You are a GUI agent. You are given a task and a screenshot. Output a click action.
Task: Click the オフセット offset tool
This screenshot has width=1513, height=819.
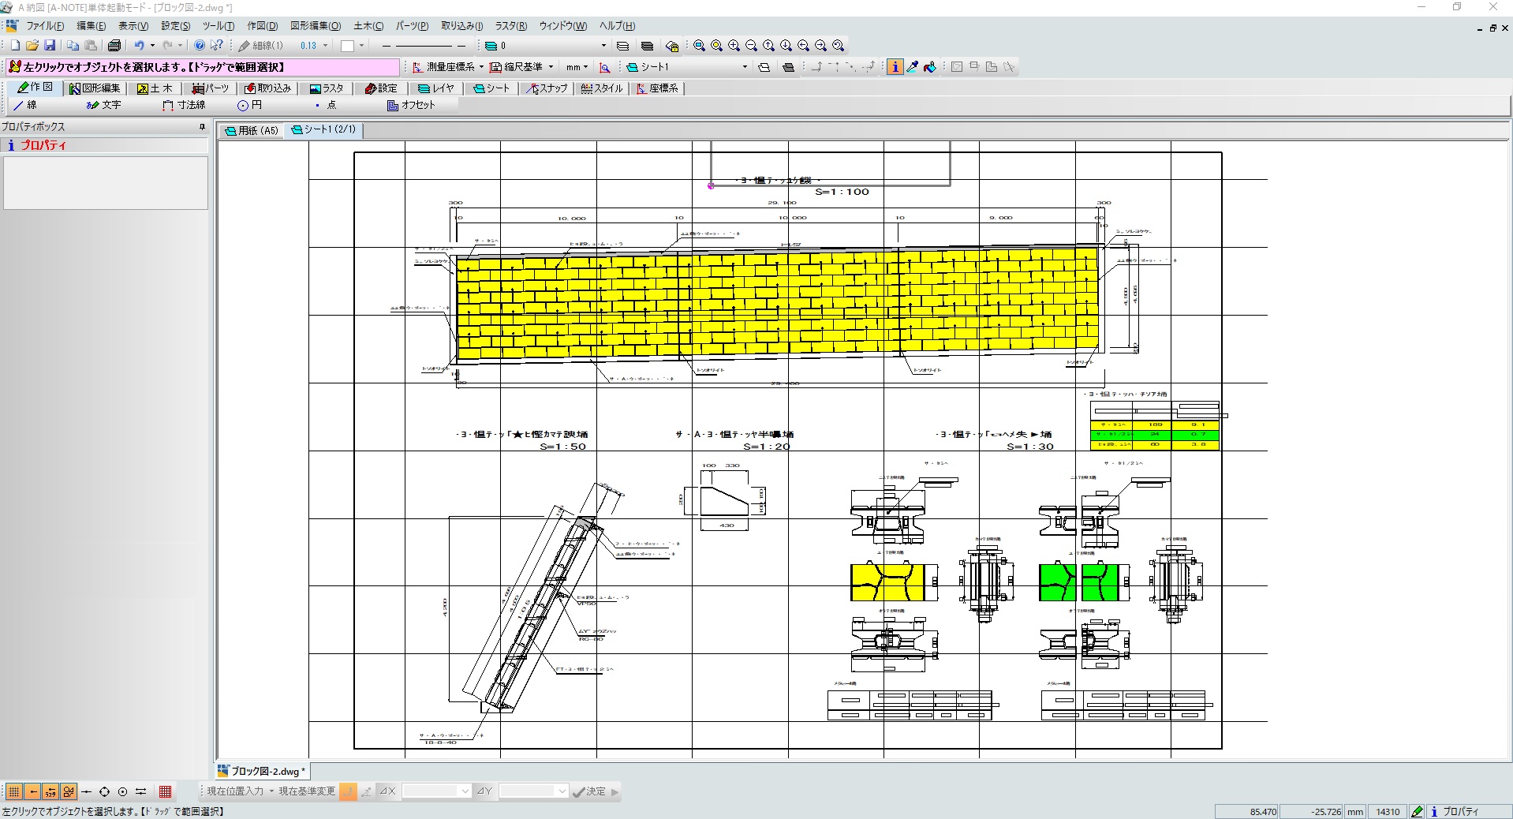pyautogui.click(x=411, y=105)
